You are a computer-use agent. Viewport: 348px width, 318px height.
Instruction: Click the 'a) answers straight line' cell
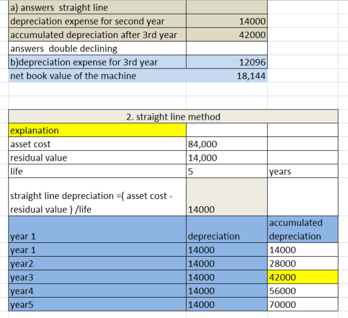click(97, 7)
